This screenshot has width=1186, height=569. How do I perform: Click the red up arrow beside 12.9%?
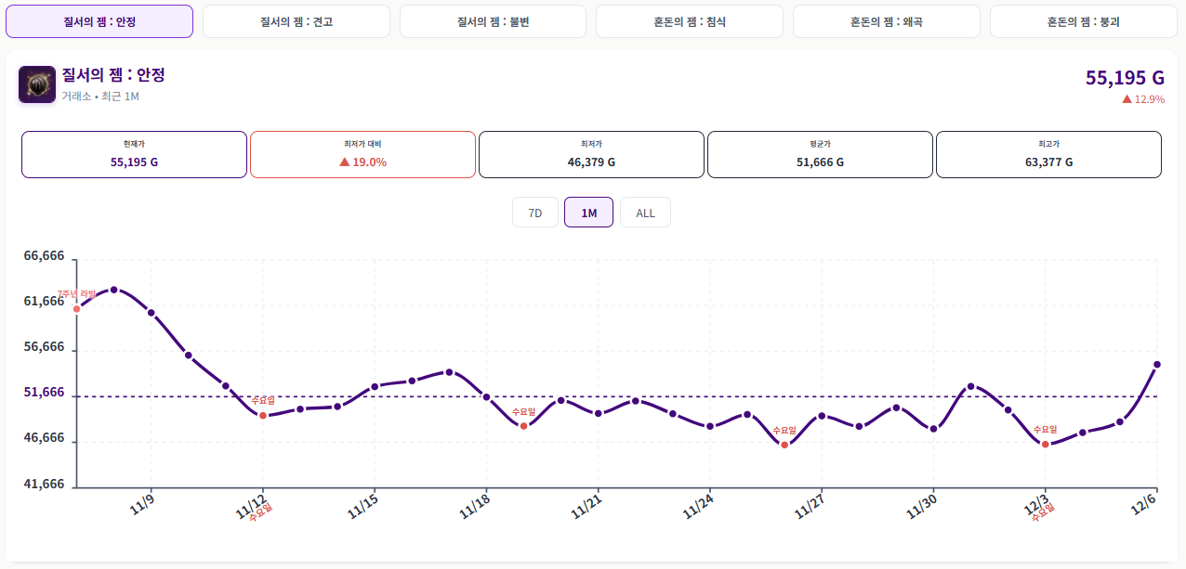tap(1127, 99)
